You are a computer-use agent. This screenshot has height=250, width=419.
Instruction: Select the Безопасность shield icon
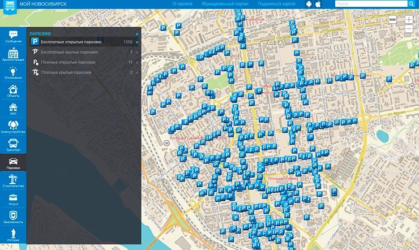coord(13,217)
